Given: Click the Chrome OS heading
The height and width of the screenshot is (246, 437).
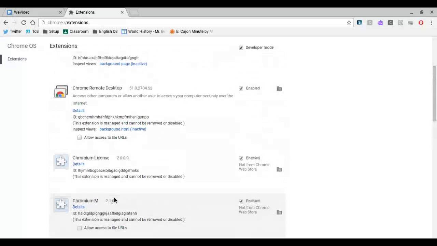Looking at the screenshot, I should pyautogui.click(x=22, y=46).
